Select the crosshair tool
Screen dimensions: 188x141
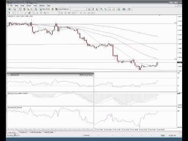13,13
